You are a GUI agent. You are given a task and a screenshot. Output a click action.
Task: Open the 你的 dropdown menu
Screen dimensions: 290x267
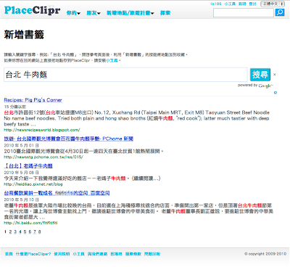click(73, 13)
